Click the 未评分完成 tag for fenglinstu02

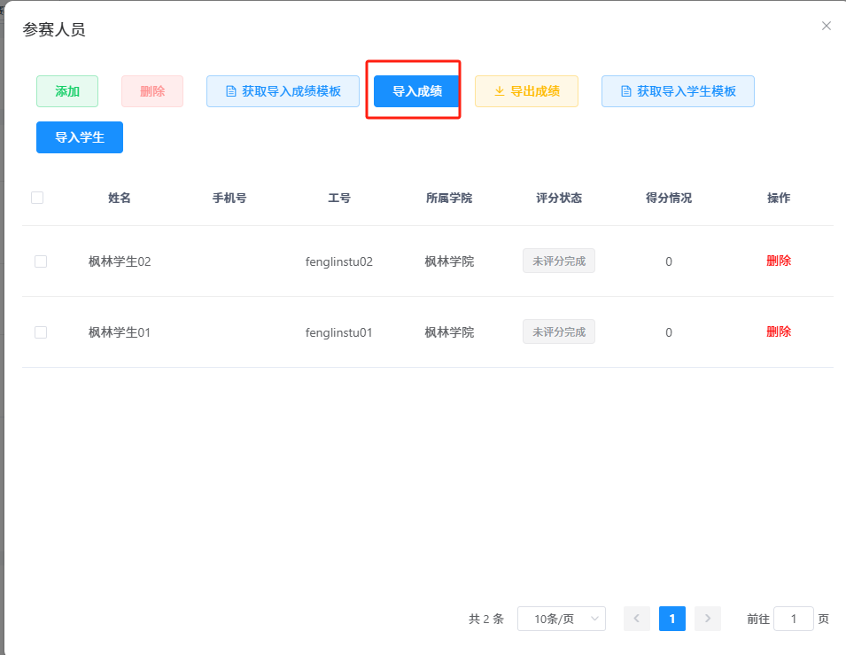(x=558, y=261)
